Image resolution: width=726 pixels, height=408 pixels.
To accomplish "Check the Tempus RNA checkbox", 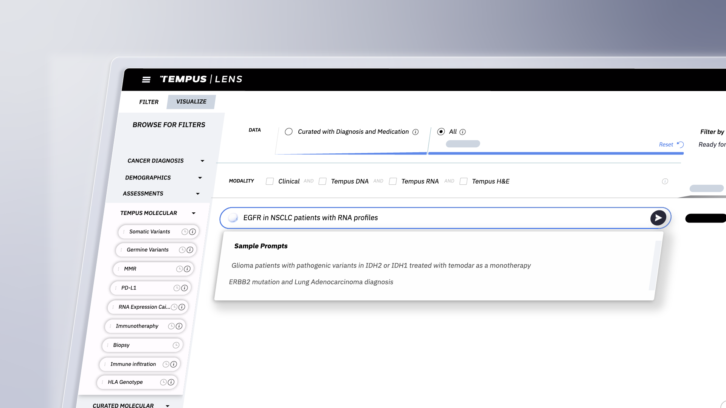I will click(x=393, y=181).
